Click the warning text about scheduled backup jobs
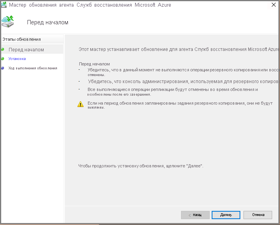This screenshot has height=225, width=280. (x=180, y=105)
